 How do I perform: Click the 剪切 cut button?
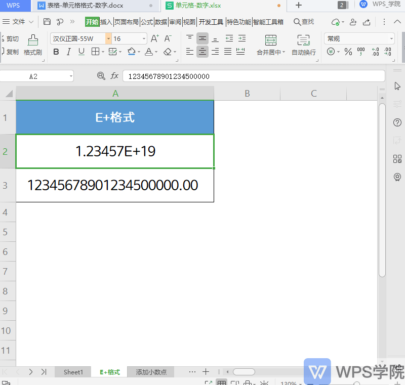[x=10, y=39]
